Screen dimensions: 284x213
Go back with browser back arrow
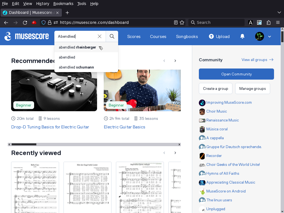click(6, 22)
